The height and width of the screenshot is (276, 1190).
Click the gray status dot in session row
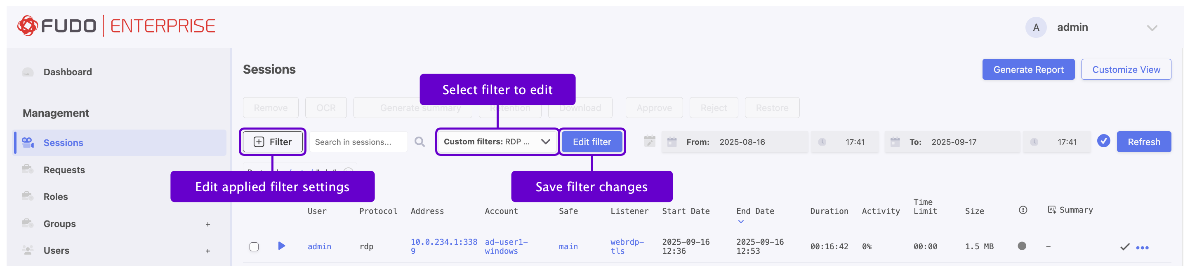click(x=1022, y=246)
